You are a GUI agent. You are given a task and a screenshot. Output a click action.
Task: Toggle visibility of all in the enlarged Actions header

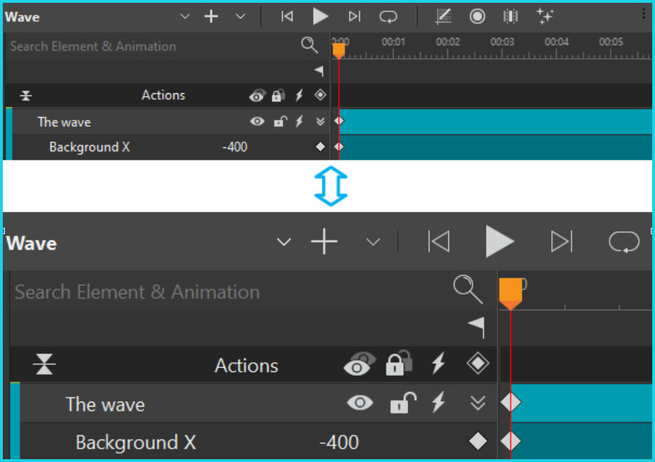[359, 363]
